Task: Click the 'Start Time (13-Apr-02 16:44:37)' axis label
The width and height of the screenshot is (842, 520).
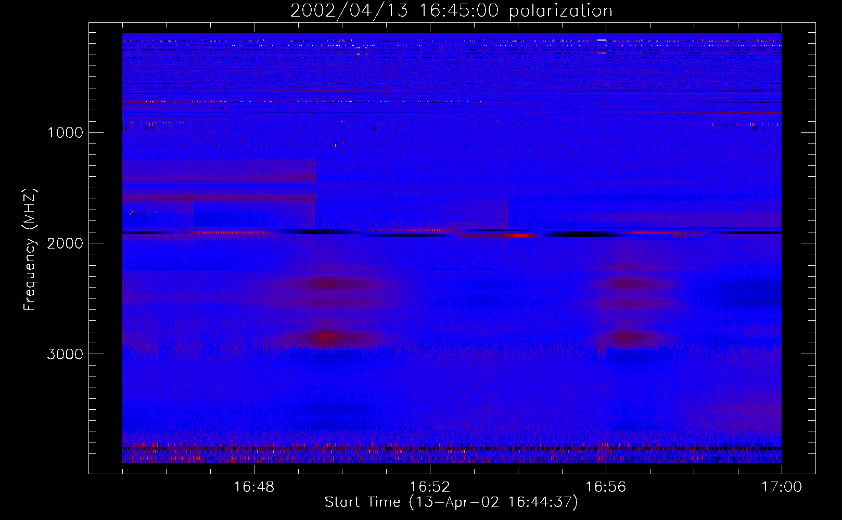Action: pos(451,502)
